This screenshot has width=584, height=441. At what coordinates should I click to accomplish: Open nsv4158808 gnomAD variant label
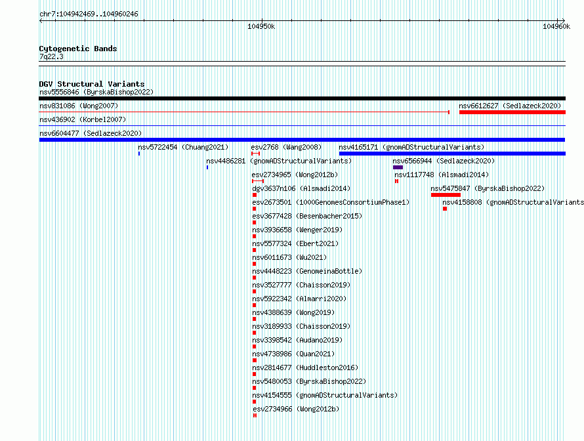coord(513,202)
